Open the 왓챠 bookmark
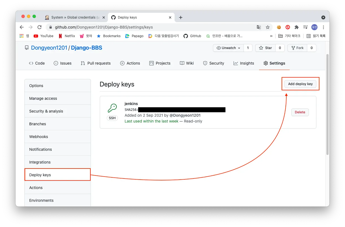345x227 pixels. tap(86, 36)
